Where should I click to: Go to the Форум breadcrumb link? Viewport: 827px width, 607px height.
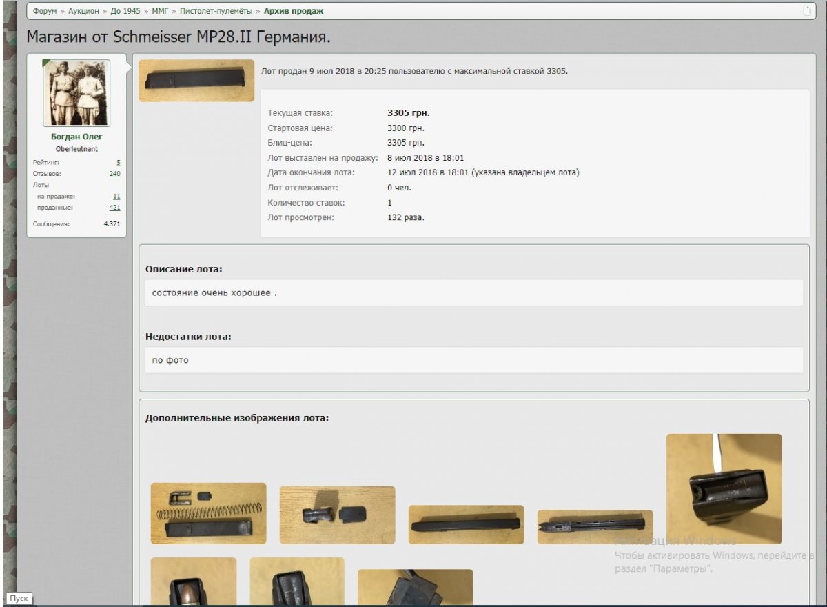tap(45, 11)
